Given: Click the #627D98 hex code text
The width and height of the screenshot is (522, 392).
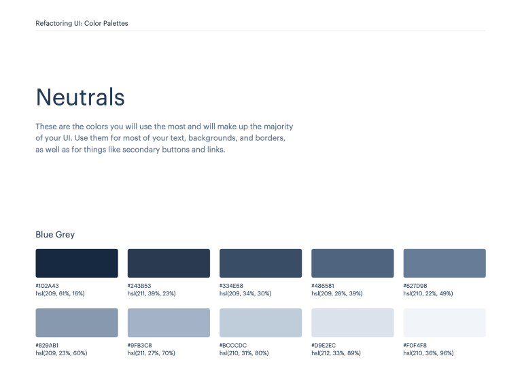Looking at the screenshot, I should click(x=415, y=286).
